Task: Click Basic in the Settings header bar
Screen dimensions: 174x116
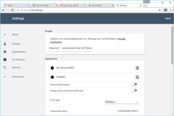Action: tap(168, 18)
